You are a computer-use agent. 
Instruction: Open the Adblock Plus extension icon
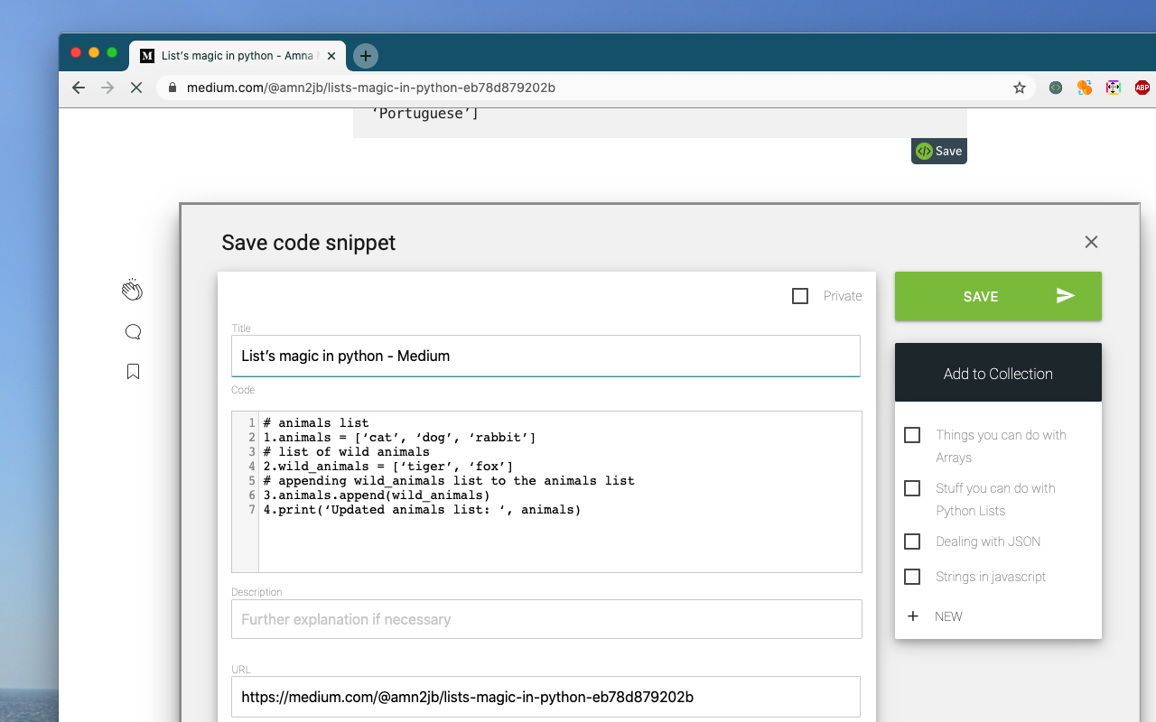click(1142, 88)
